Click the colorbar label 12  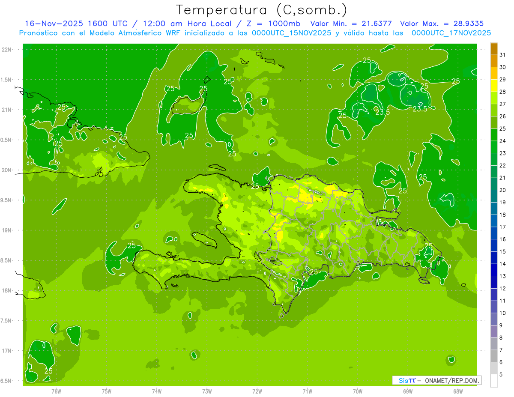pos(503,289)
